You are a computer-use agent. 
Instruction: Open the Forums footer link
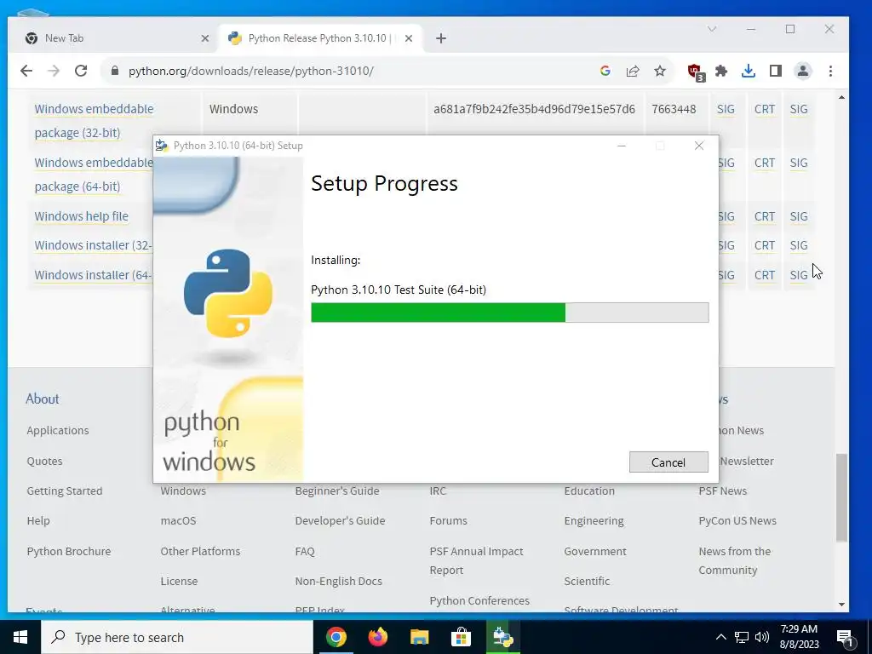coord(448,521)
